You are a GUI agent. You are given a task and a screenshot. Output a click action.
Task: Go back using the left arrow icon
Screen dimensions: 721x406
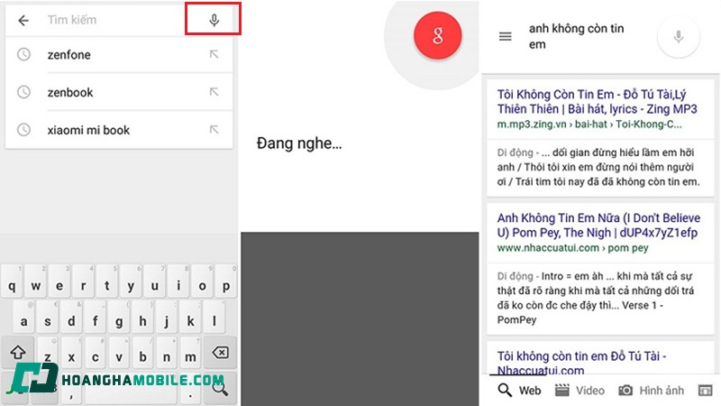23,20
